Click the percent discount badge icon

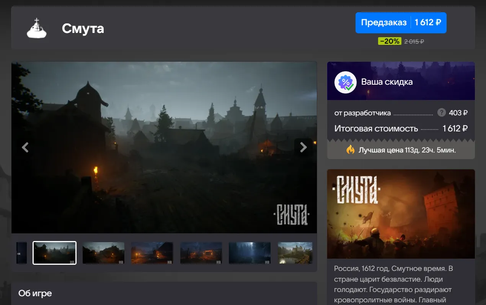click(x=345, y=82)
